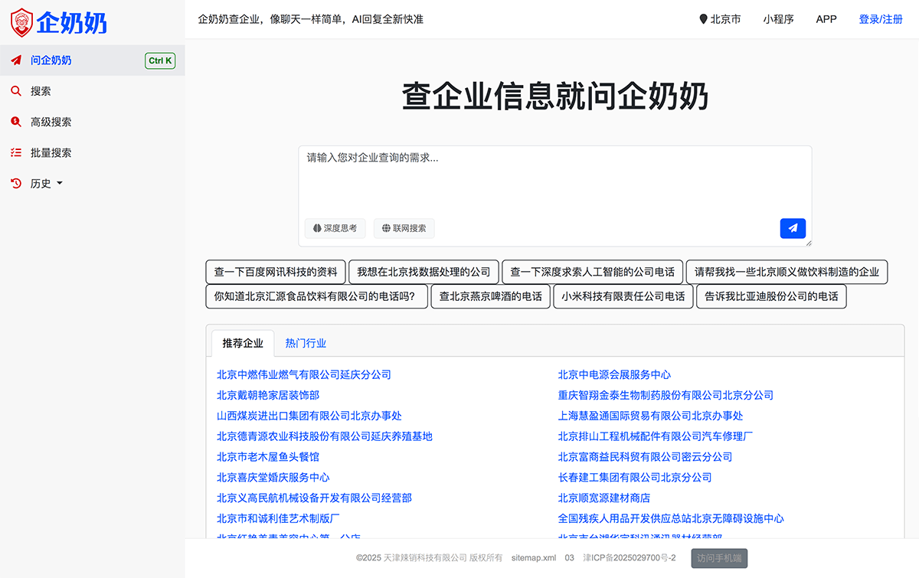Select the 推荐企业 tab
Image resolution: width=919 pixels, height=578 pixels.
click(x=243, y=343)
